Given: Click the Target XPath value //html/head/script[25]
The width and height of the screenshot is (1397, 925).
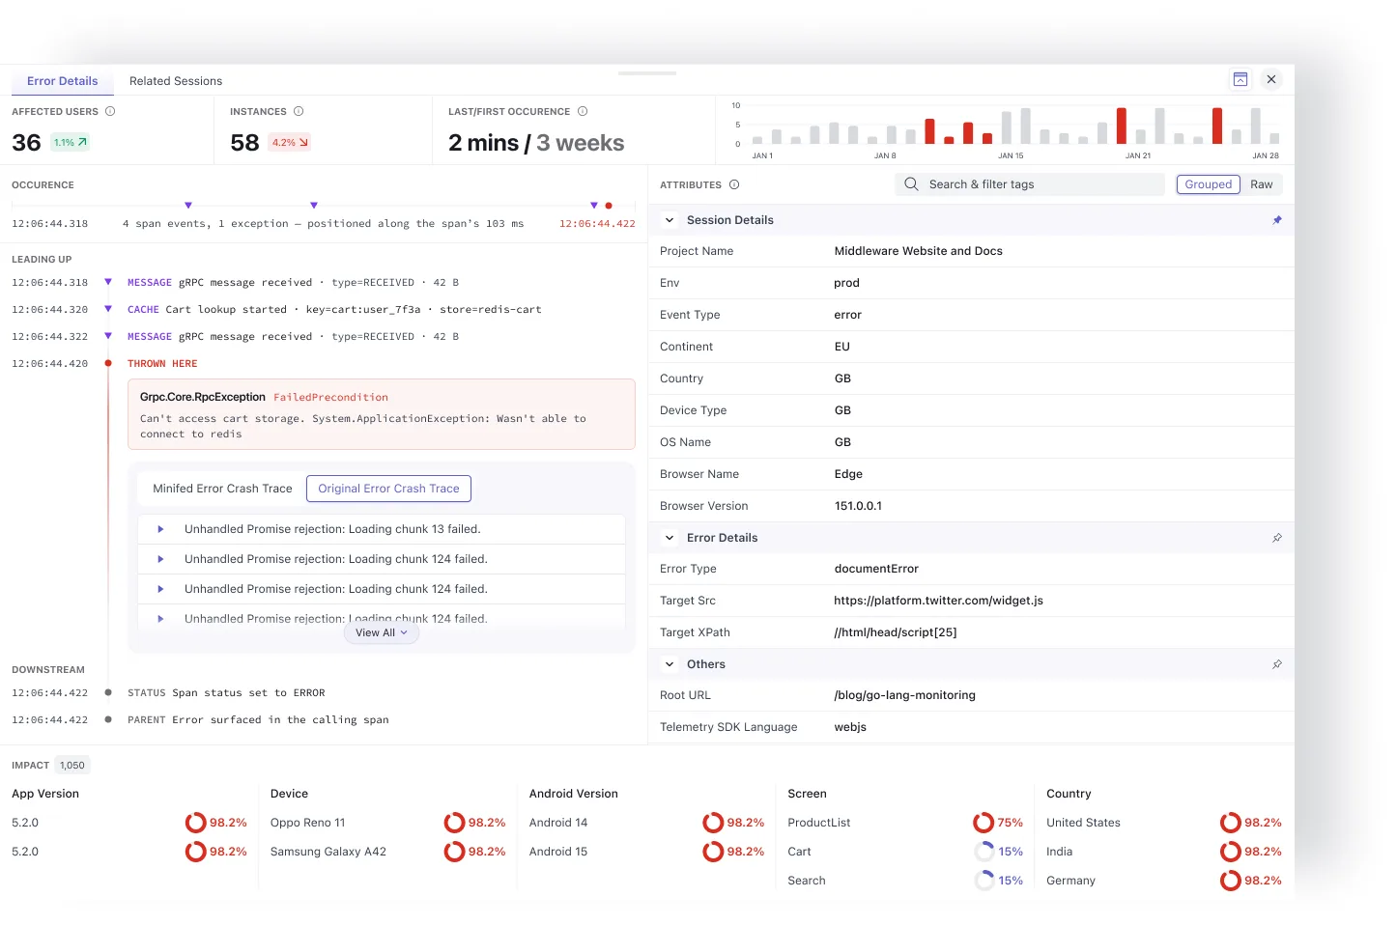Looking at the screenshot, I should 896,632.
